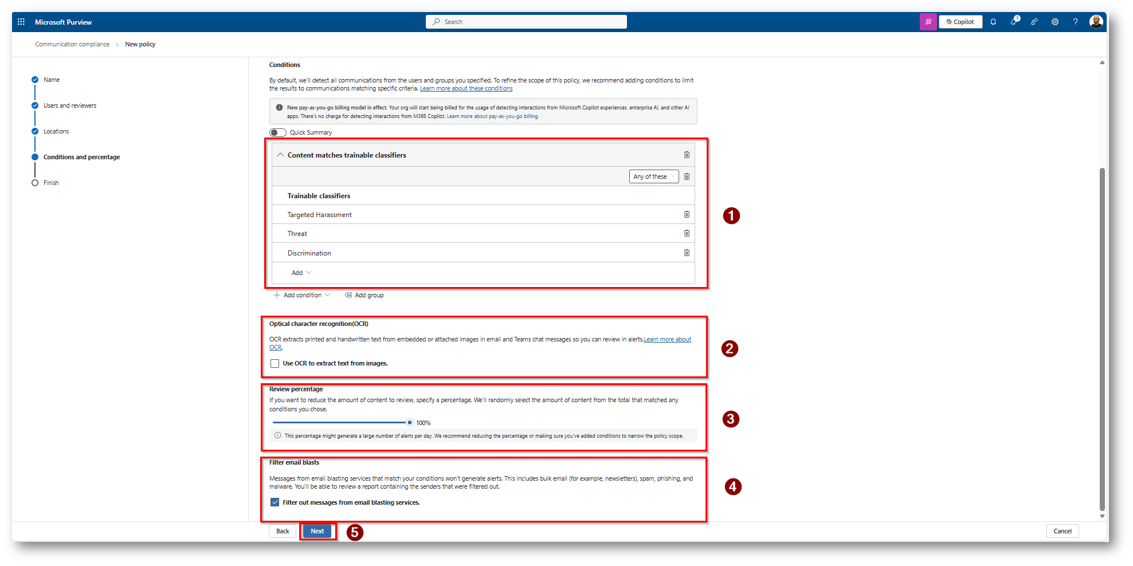1133x566 pixels.
Task: Click the Back button
Action: [x=283, y=531]
